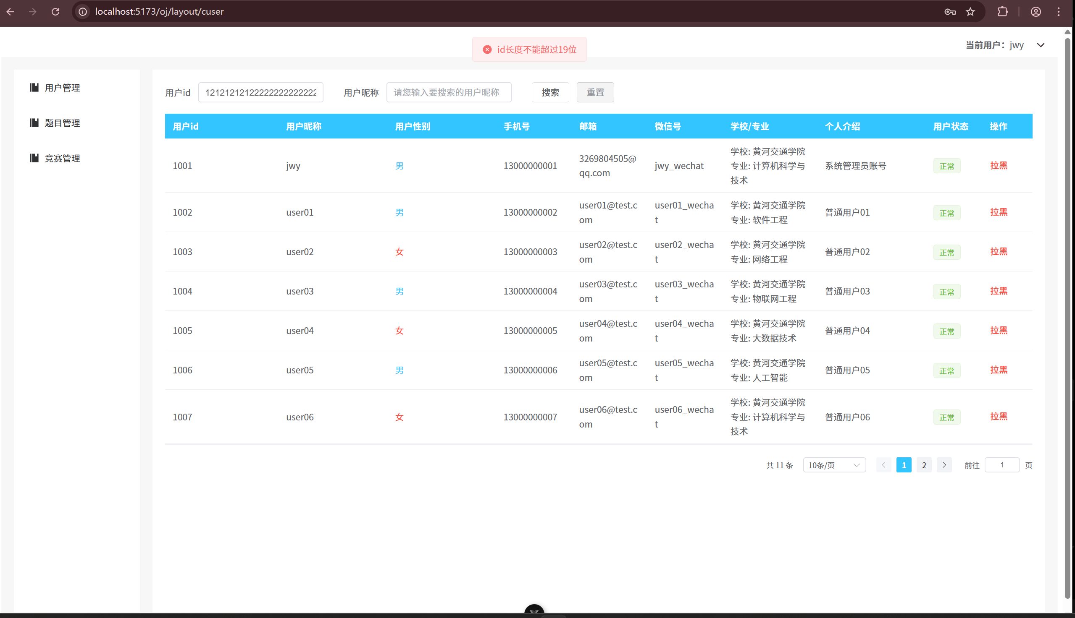This screenshot has width=1075, height=618.
Task: Click the 重置 button
Action: tap(595, 92)
